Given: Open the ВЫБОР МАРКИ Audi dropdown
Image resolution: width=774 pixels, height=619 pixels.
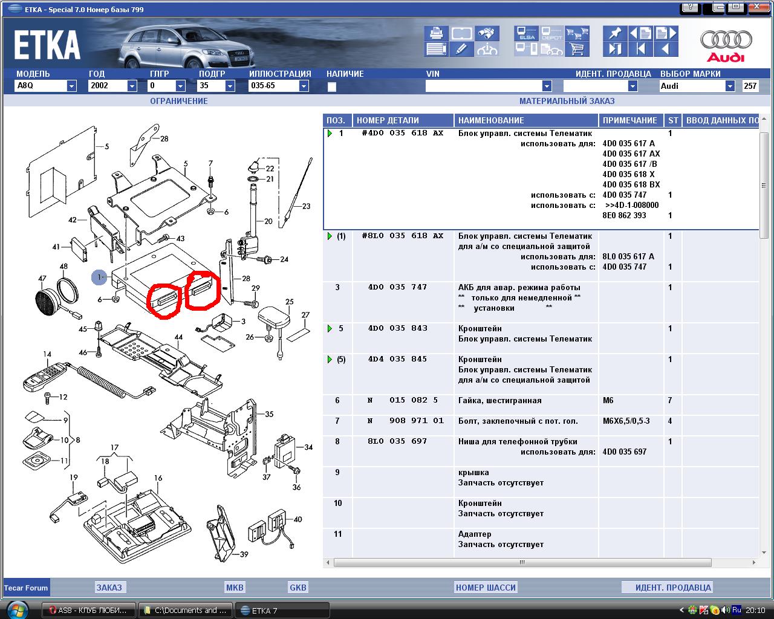Looking at the screenshot, I should (730, 86).
